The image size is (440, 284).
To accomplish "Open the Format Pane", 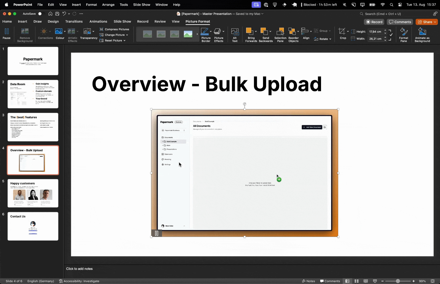I will coord(404,35).
